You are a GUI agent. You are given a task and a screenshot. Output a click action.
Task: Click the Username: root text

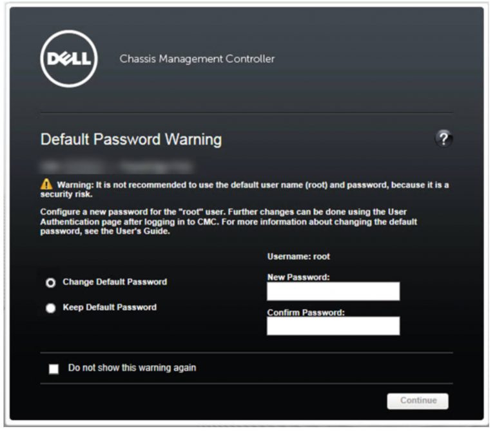tap(298, 256)
